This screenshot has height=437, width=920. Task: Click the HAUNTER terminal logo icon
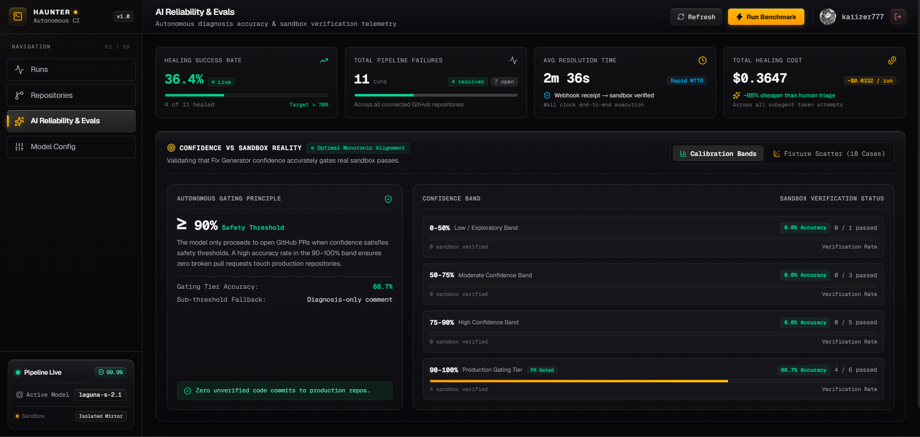coord(18,16)
